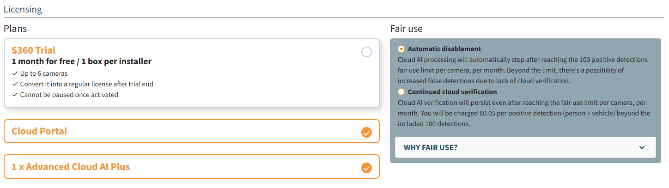Image resolution: width=669 pixels, height=188 pixels.
Task: Click the S360 Trial plan title
Action: coord(34,50)
